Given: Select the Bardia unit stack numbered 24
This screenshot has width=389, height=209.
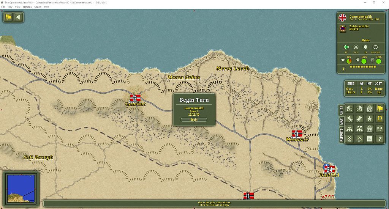Looking at the screenshot, I should (x=329, y=169).
